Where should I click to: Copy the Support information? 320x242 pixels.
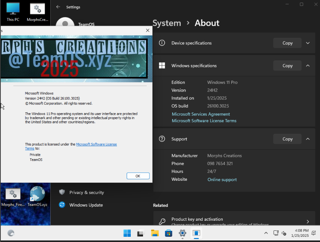click(287, 139)
